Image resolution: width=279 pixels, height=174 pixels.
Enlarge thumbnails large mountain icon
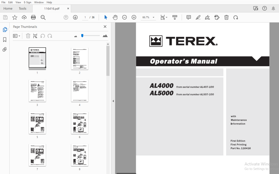tap(105, 36)
